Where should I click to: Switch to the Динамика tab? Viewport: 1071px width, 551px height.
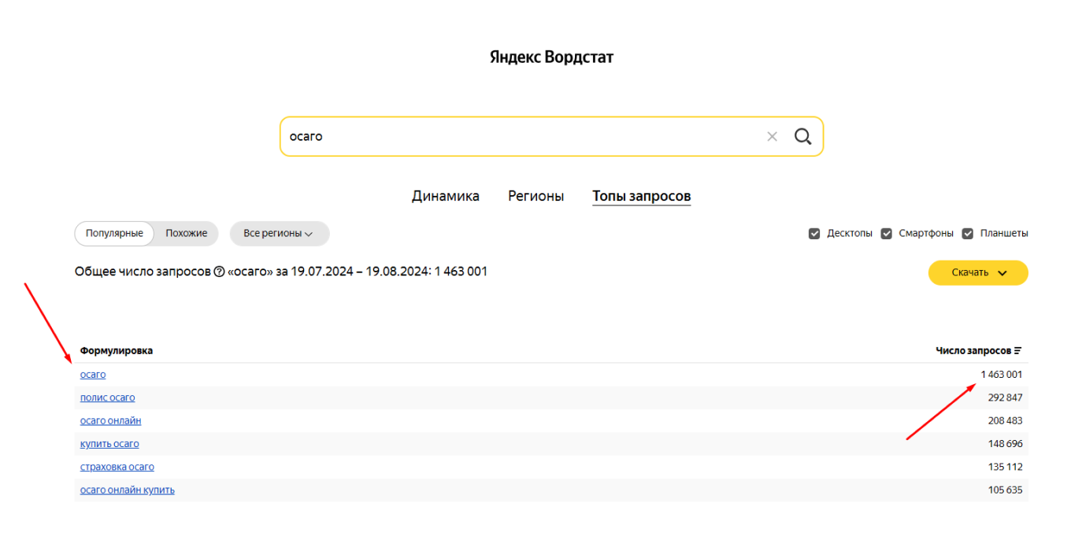(x=446, y=196)
